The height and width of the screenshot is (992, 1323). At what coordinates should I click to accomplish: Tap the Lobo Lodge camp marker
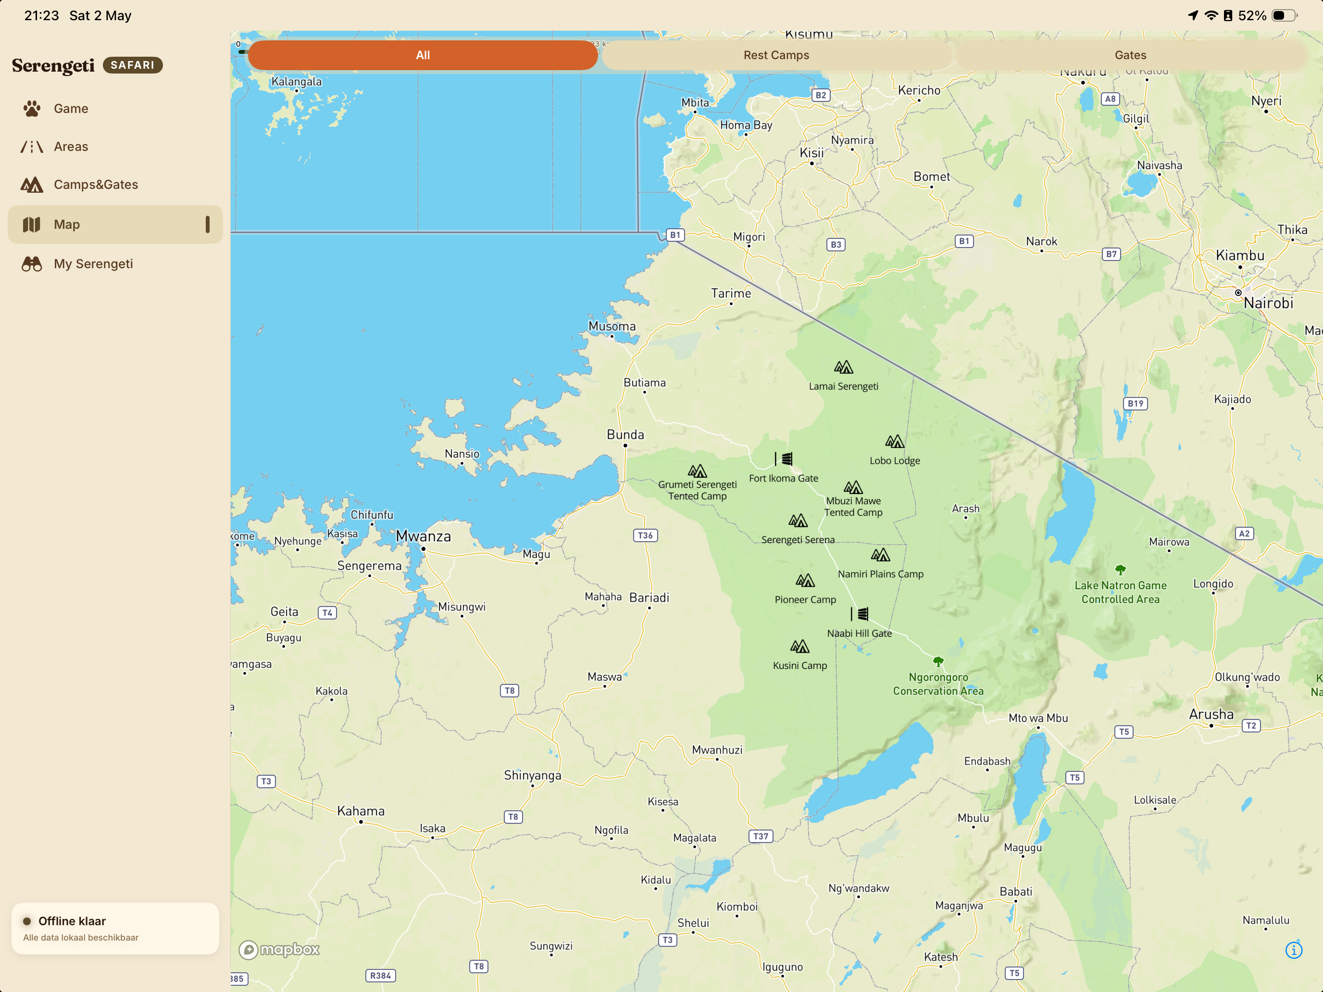click(x=895, y=441)
